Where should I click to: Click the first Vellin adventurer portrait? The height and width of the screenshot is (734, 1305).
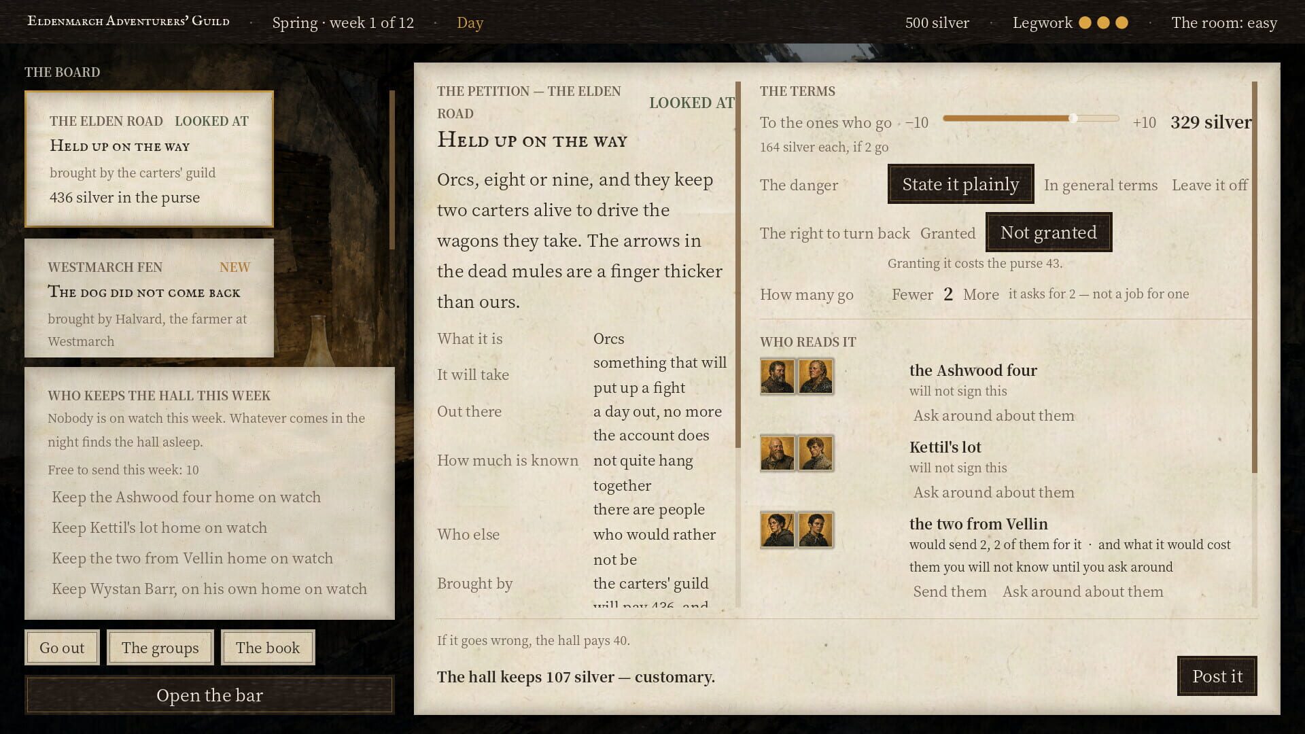click(778, 530)
